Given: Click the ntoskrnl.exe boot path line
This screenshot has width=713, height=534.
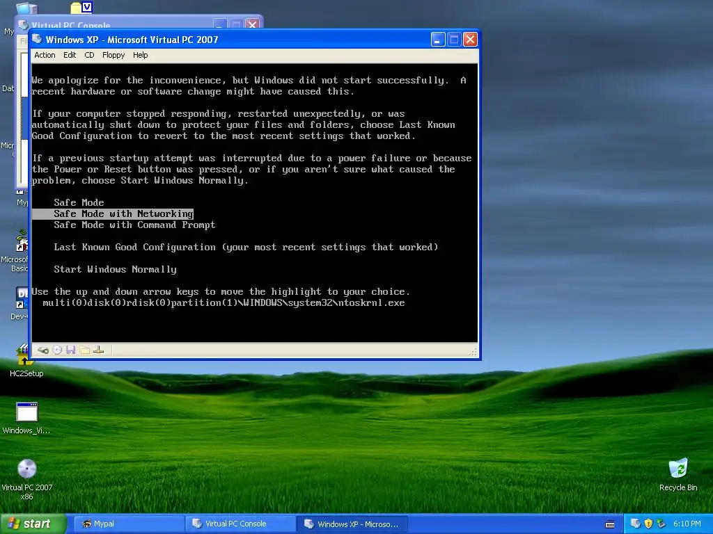Looking at the screenshot, I should point(224,303).
